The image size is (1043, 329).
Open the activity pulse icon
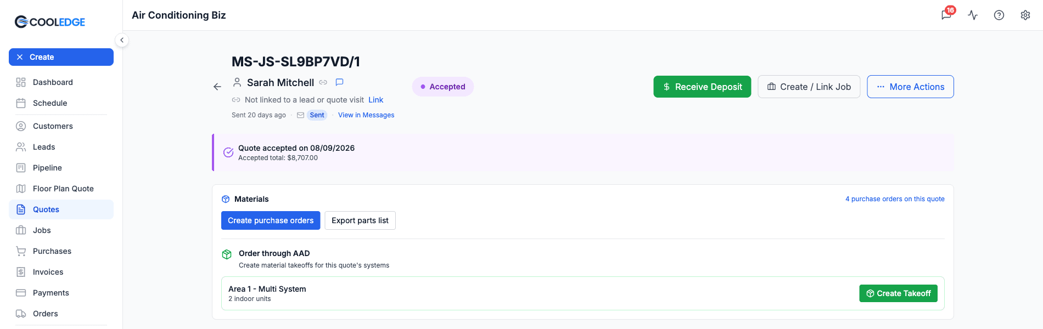pyautogui.click(x=973, y=15)
